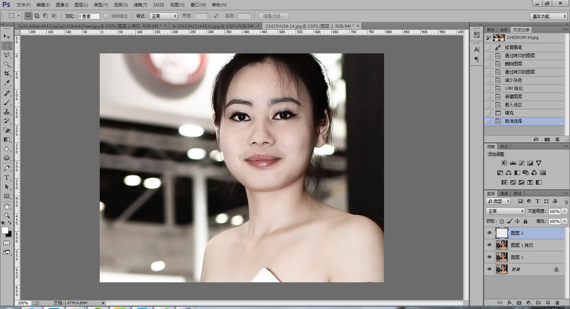This screenshot has width=570, height=309.
Task: Open the layer blend mode 正常 dropdown
Action: [505, 211]
